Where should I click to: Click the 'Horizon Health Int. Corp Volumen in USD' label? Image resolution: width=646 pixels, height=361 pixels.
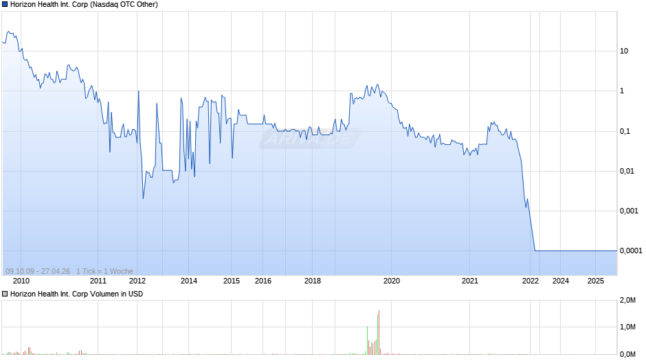coord(77,294)
